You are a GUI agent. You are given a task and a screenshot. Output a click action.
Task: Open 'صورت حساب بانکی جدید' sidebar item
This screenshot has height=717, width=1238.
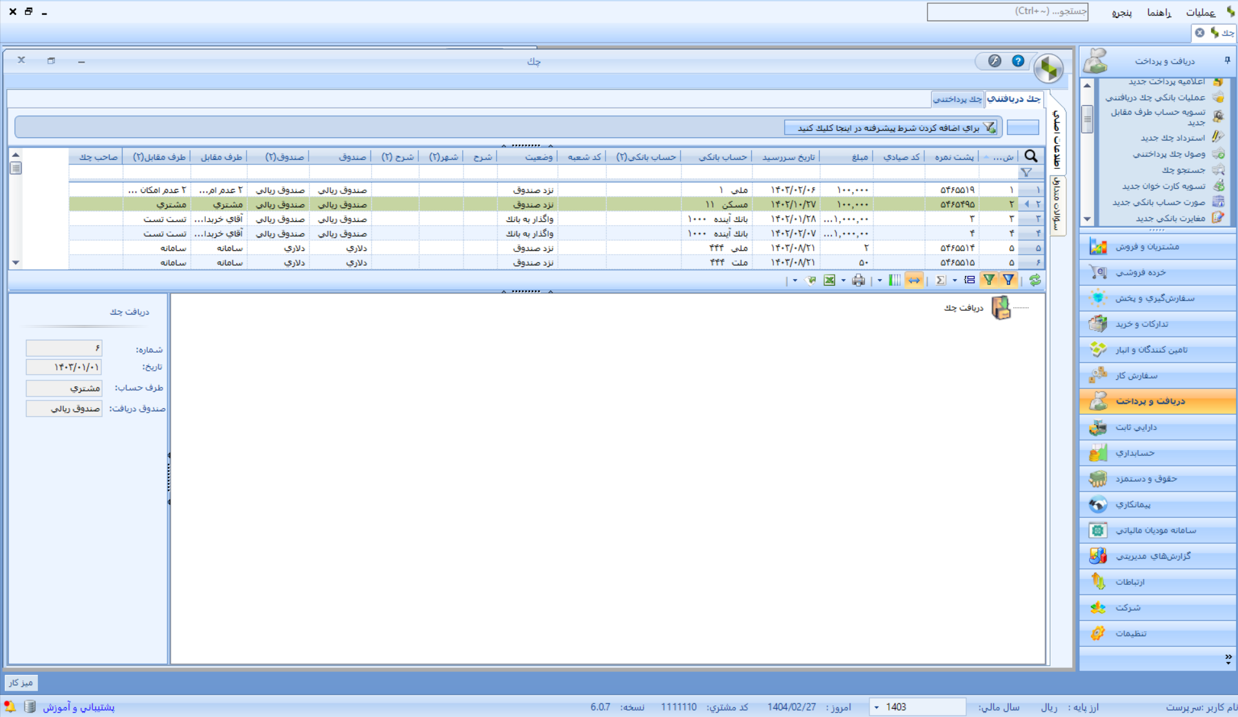tap(1159, 202)
